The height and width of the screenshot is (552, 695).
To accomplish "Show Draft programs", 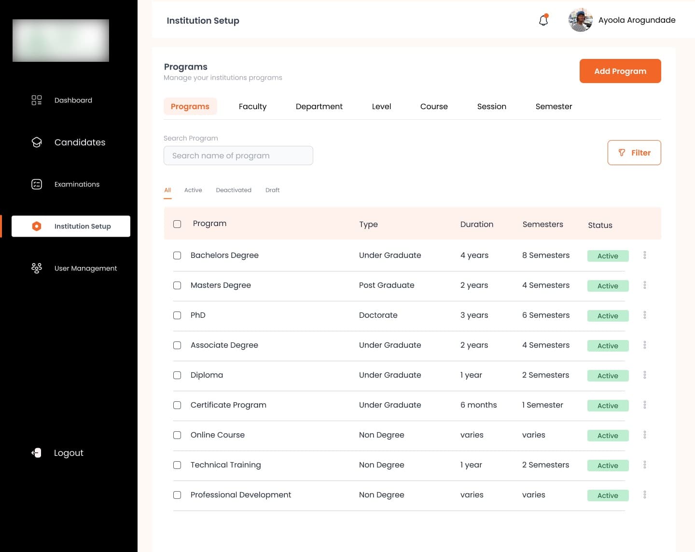I will tap(272, 190).
